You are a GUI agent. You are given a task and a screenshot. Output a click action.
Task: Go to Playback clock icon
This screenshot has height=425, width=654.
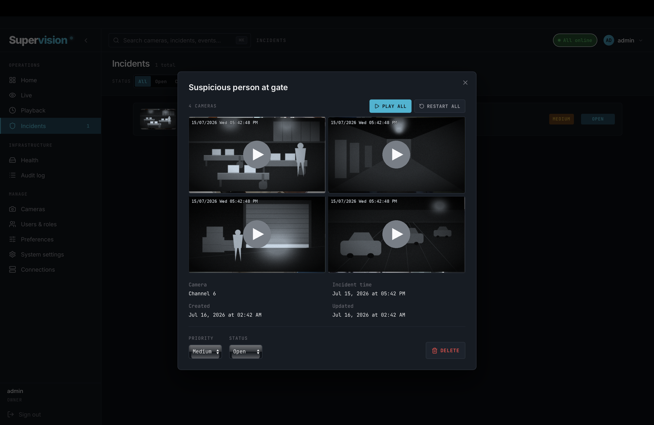coord(12,110)
